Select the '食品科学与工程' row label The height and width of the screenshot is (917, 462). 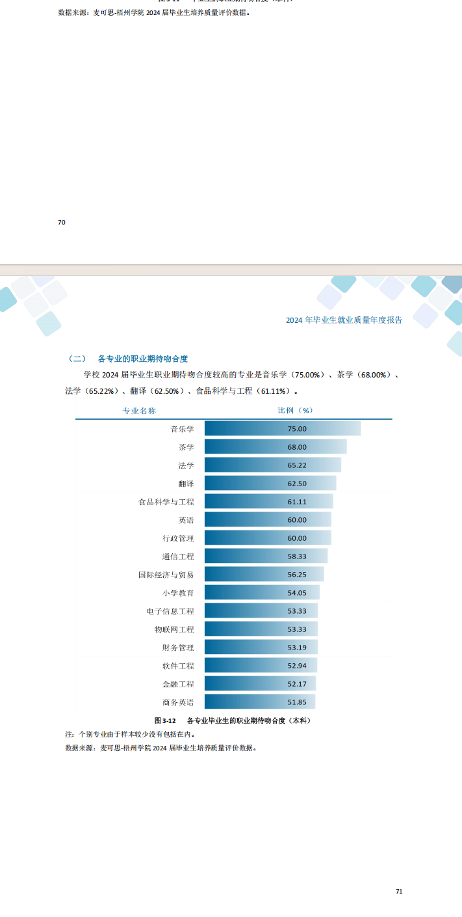tap(166, 502)
